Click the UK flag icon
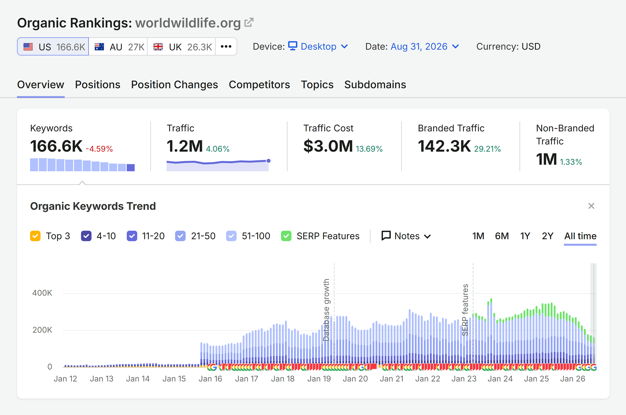This screenshot has height=415, width=626. pos(158,47)
